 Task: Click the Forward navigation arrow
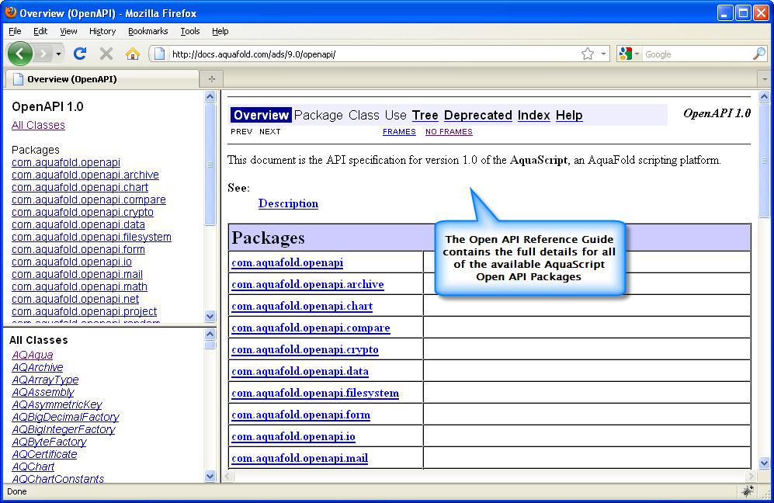(43, 54)
